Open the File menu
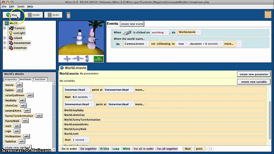The height and width of the screenshot is (154, 274). coord(4,6)
